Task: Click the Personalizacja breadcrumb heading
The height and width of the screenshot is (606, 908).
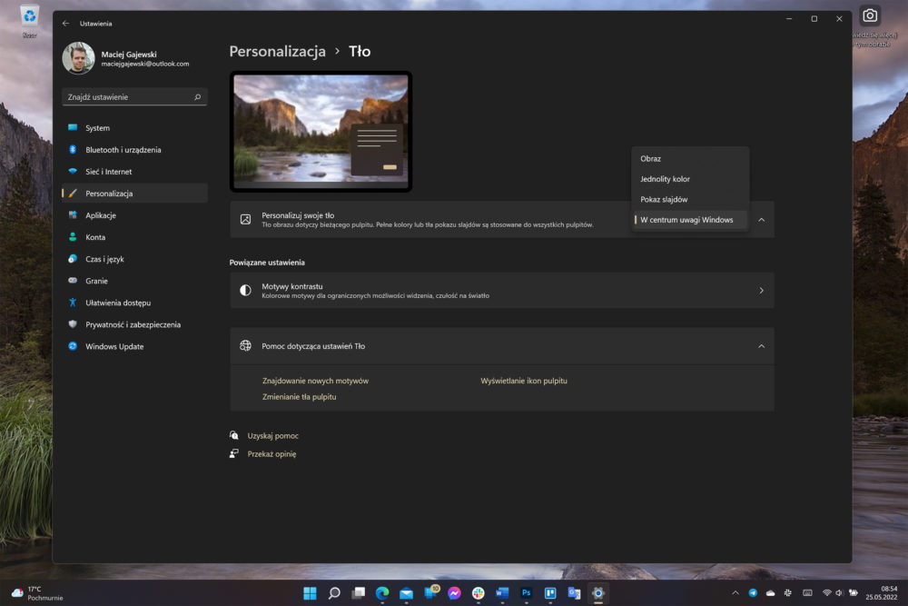Action: pos(277,52)
